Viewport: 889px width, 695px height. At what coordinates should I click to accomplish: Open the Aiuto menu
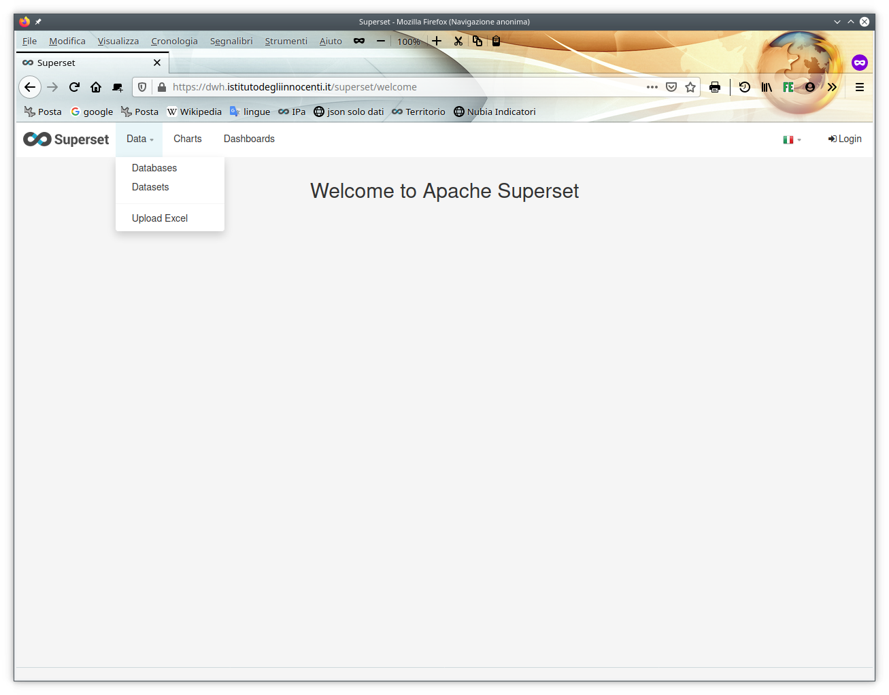331,41
